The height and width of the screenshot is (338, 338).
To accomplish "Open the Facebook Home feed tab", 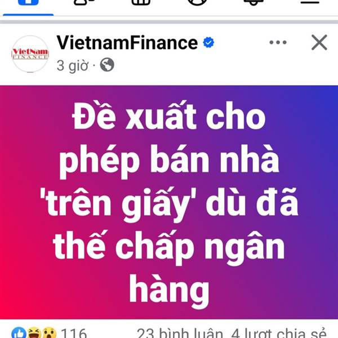I will click(28, 2).
